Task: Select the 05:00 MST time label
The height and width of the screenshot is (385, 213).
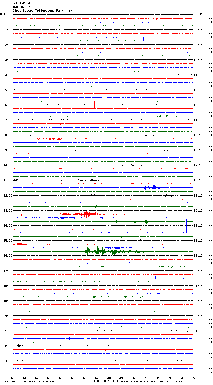Action: pyautogui.click(x=8, y=90)
